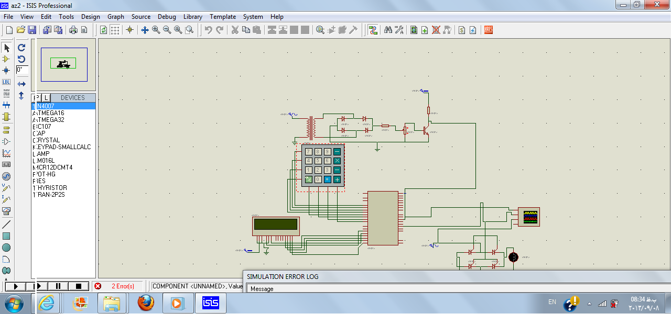Toggle the grid display
Image resolution: width=671 pixels, height=314 pixels.
[115, 30]
